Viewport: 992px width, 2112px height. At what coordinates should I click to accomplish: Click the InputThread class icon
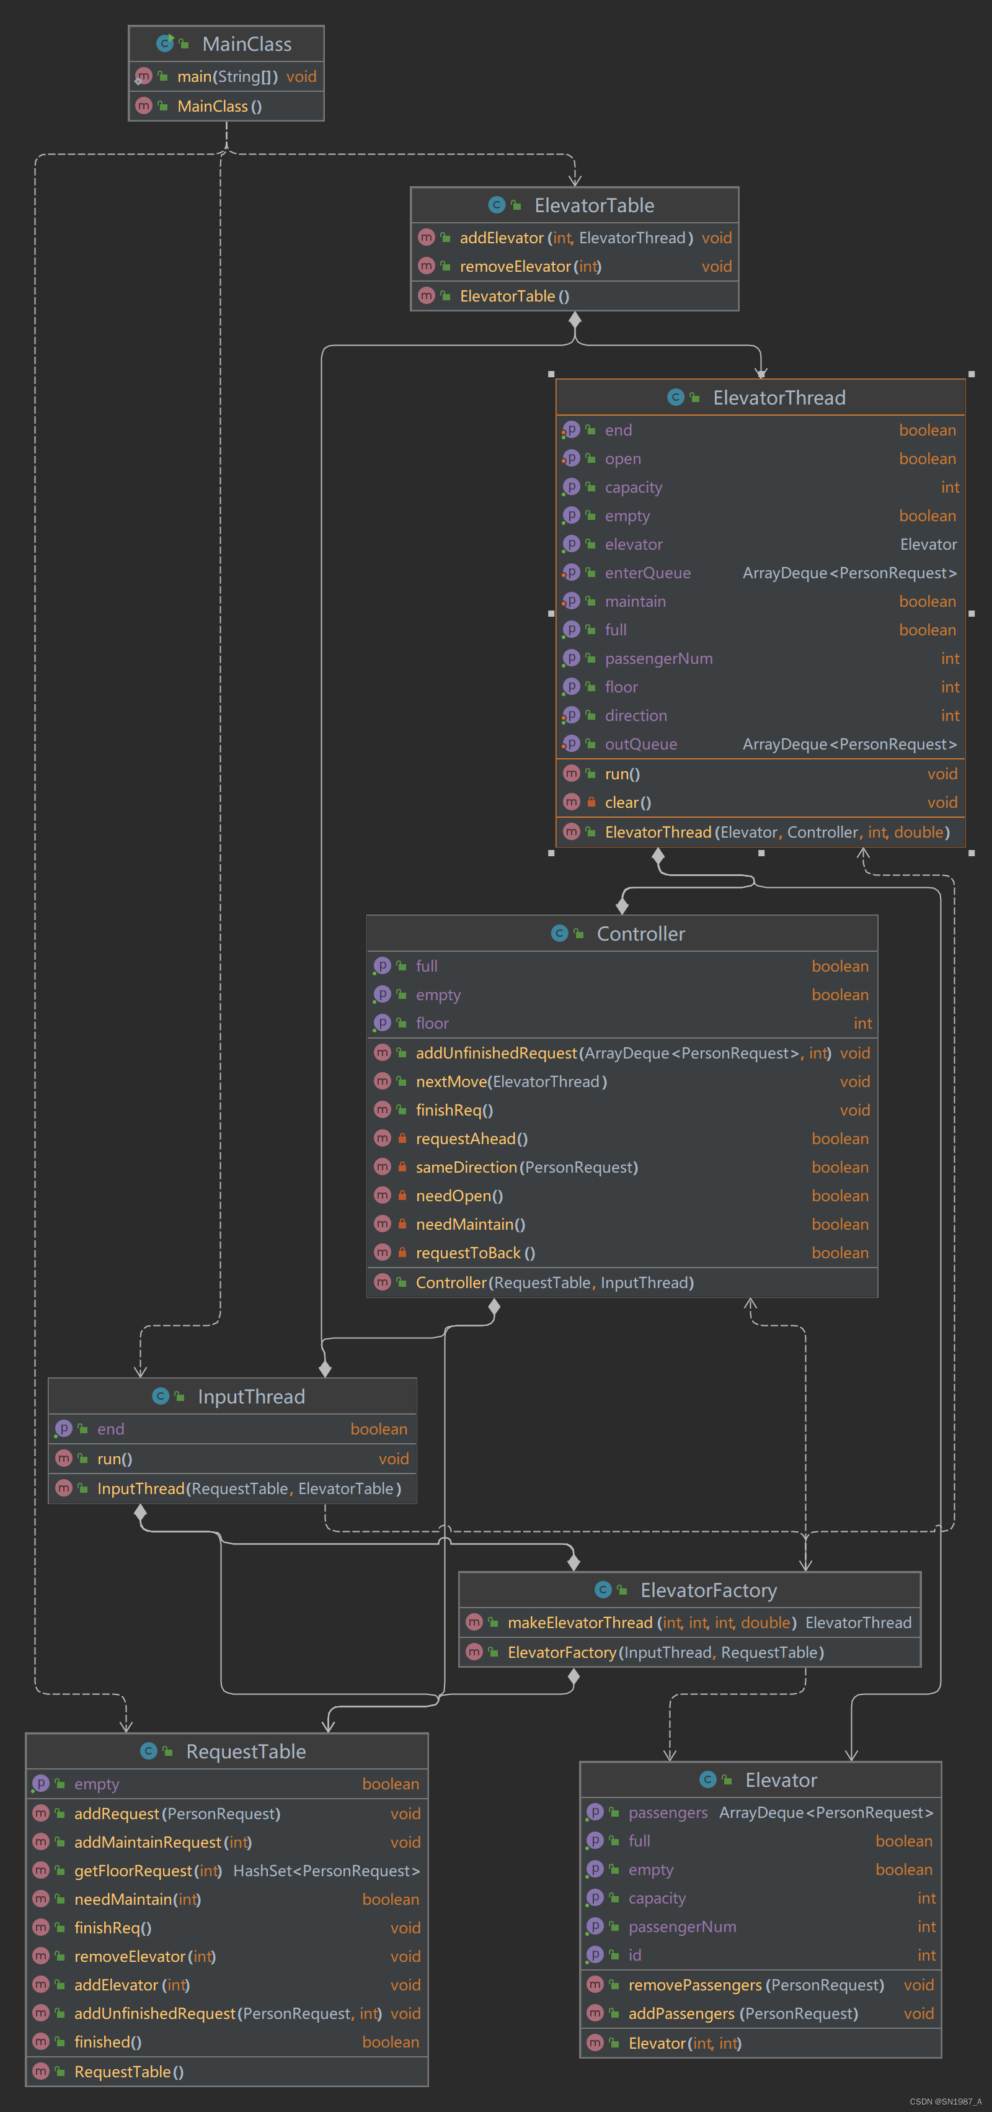(x=161, y=1395)
